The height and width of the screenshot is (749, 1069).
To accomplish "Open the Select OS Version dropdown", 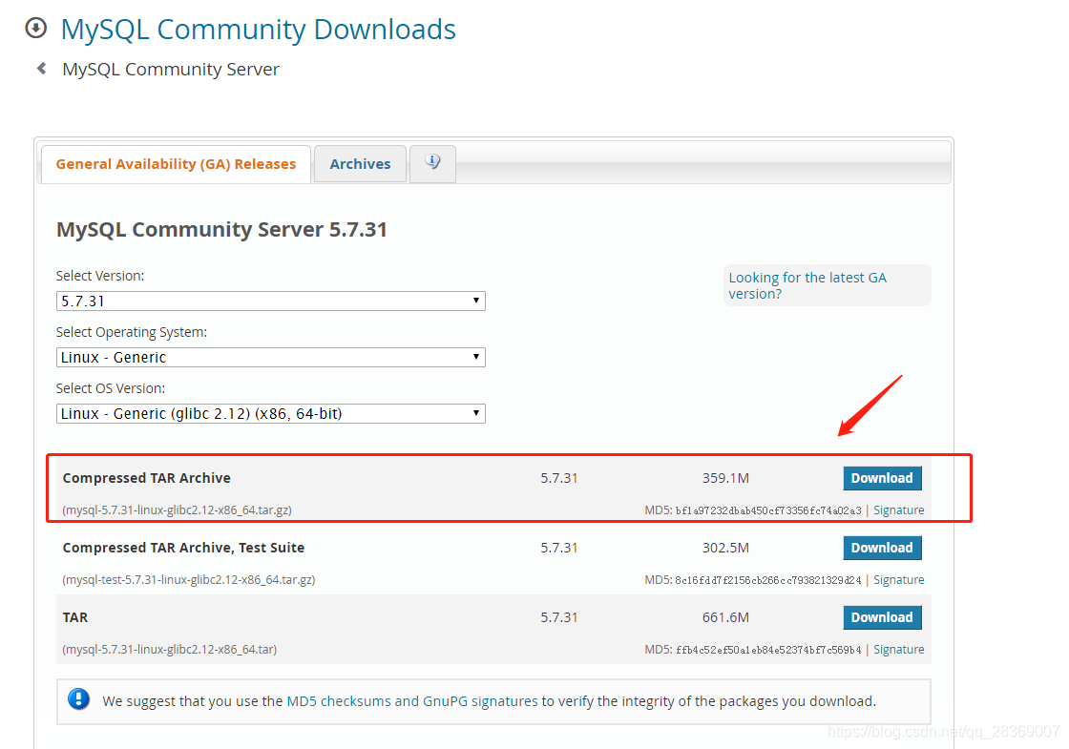I will click(271, 414).
